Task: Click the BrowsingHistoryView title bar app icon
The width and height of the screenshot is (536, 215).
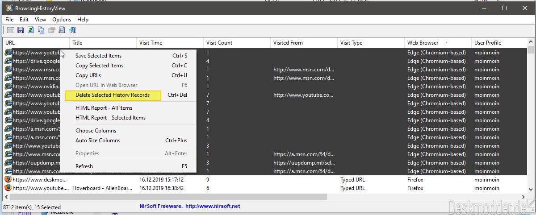Action: (9, 8)
